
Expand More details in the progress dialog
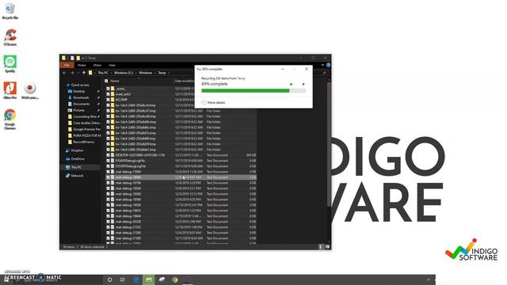click(213, 102)
